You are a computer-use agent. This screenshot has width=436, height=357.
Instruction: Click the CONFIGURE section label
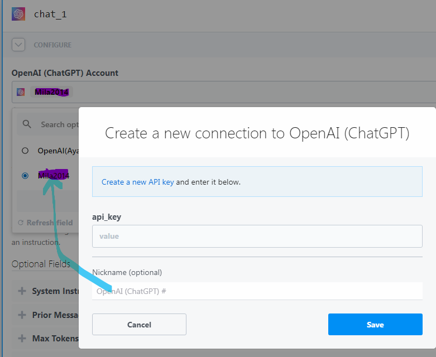[52, 45]
